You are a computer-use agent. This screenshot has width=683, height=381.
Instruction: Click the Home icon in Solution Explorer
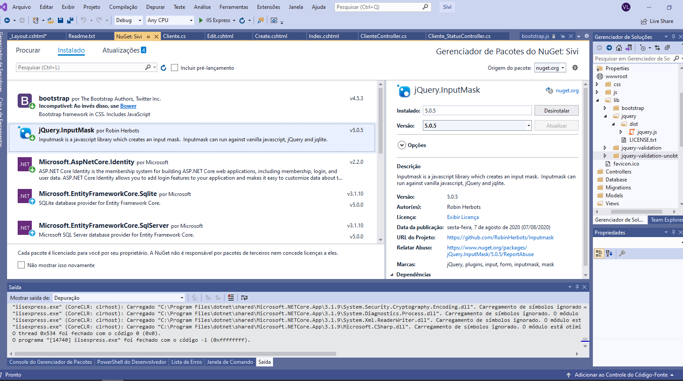click(x=619, y=48)
